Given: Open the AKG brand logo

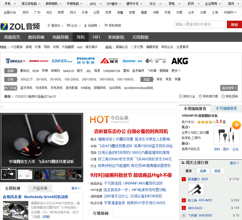Looking at the screenshot, I should pos(179,61).
